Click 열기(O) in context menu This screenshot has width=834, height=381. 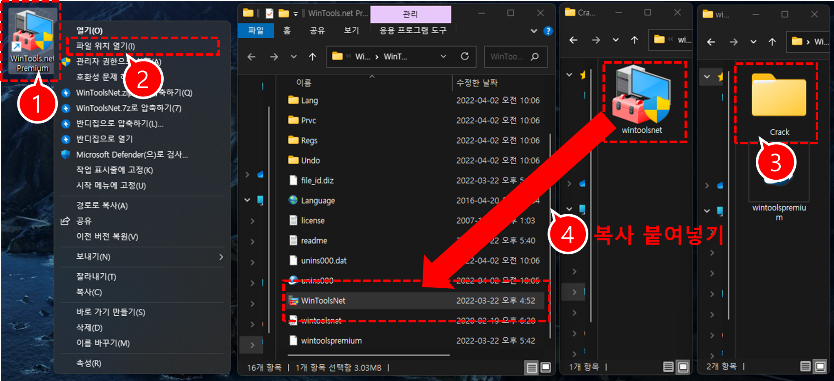pyautogui.click(x=89, y=30)
